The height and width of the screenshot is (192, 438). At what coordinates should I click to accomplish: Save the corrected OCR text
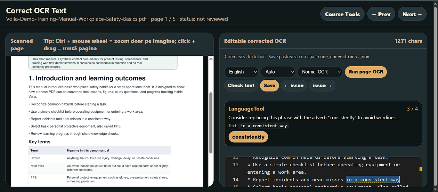(269, 85)
